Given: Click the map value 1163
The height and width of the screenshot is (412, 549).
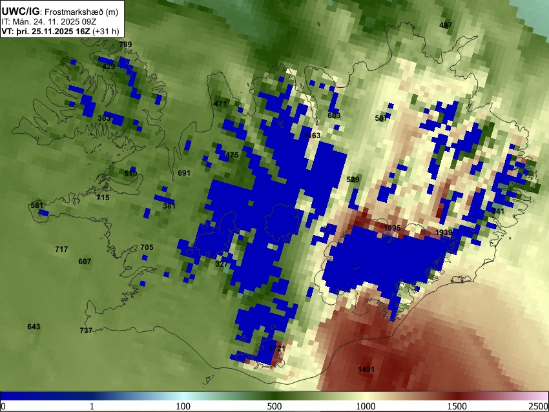Looking at the screenshot, I should click(312, 136).
